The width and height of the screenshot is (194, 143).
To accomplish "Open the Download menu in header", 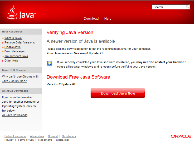I will (91, 19).
